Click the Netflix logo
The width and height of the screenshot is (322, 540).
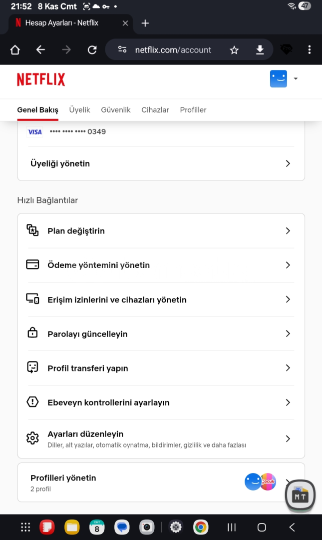click(41, 79)
